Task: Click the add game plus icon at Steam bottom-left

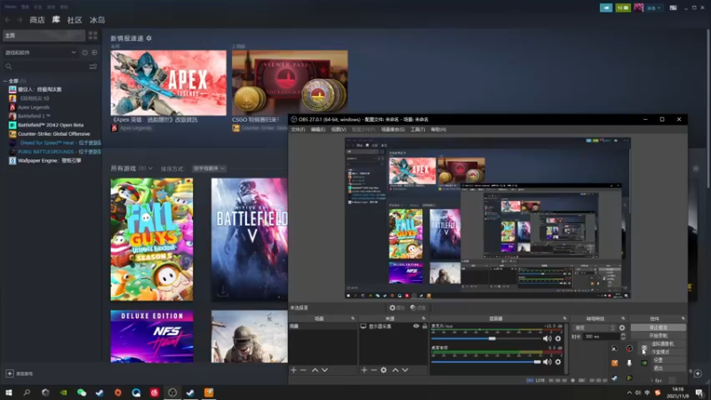Action: tap(10, 373)
